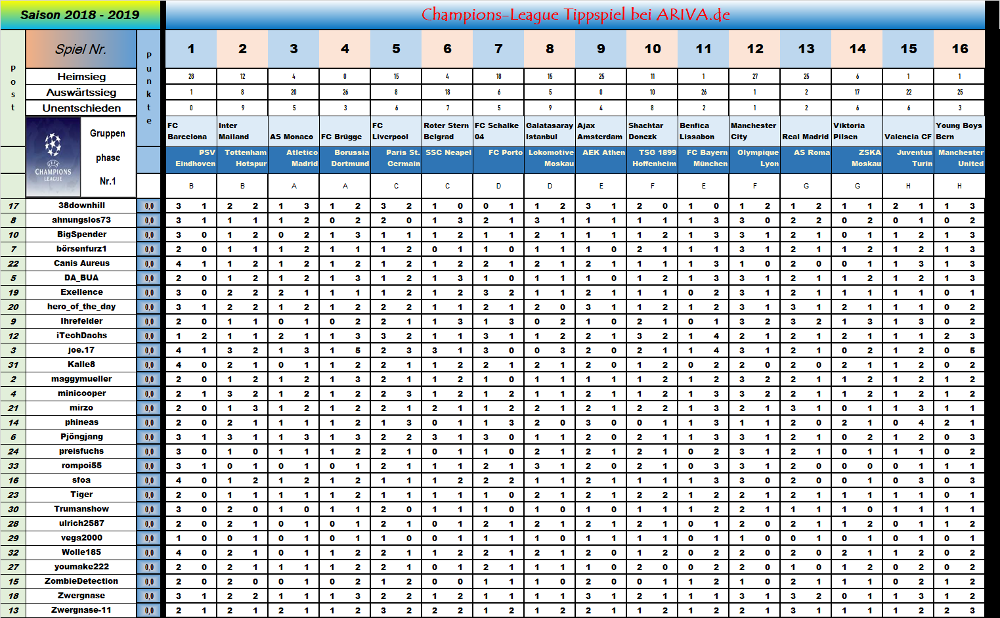Select the 'Gruppen' label beside the logo

(108, 133)
